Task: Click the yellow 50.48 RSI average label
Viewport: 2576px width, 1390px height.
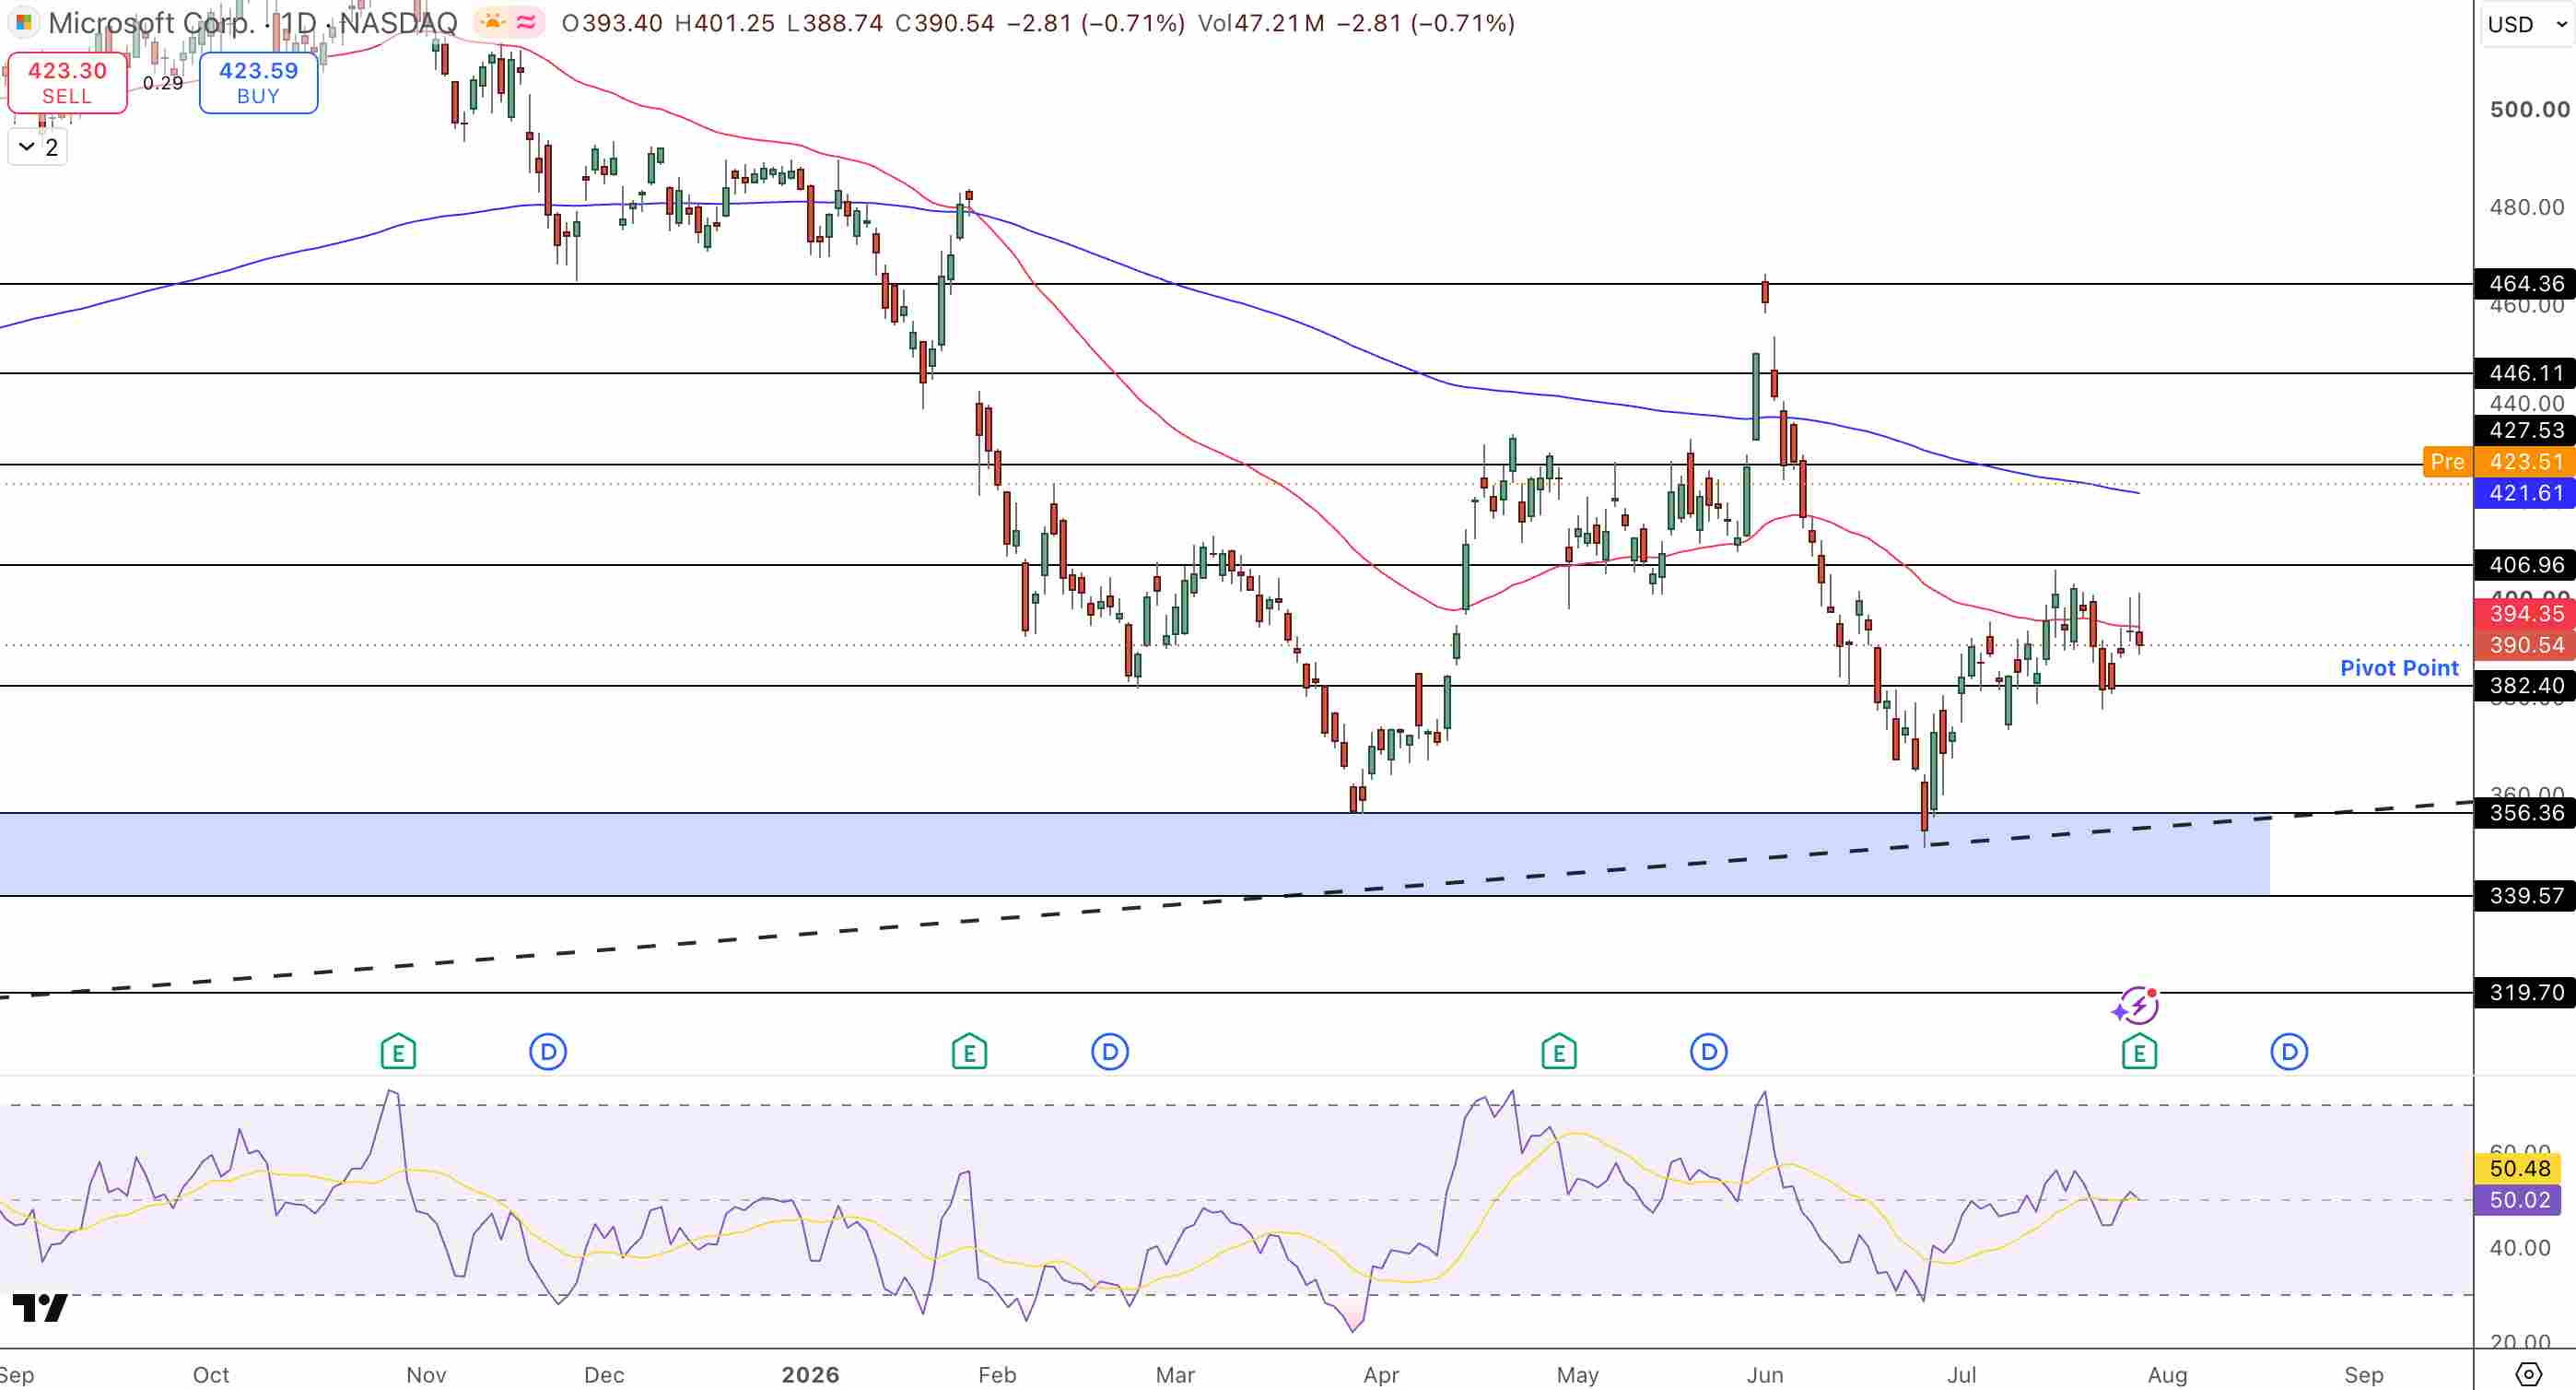Action: 2518,1168
